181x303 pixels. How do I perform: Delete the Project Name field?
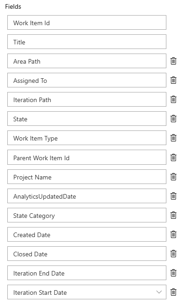pos(173,177)
